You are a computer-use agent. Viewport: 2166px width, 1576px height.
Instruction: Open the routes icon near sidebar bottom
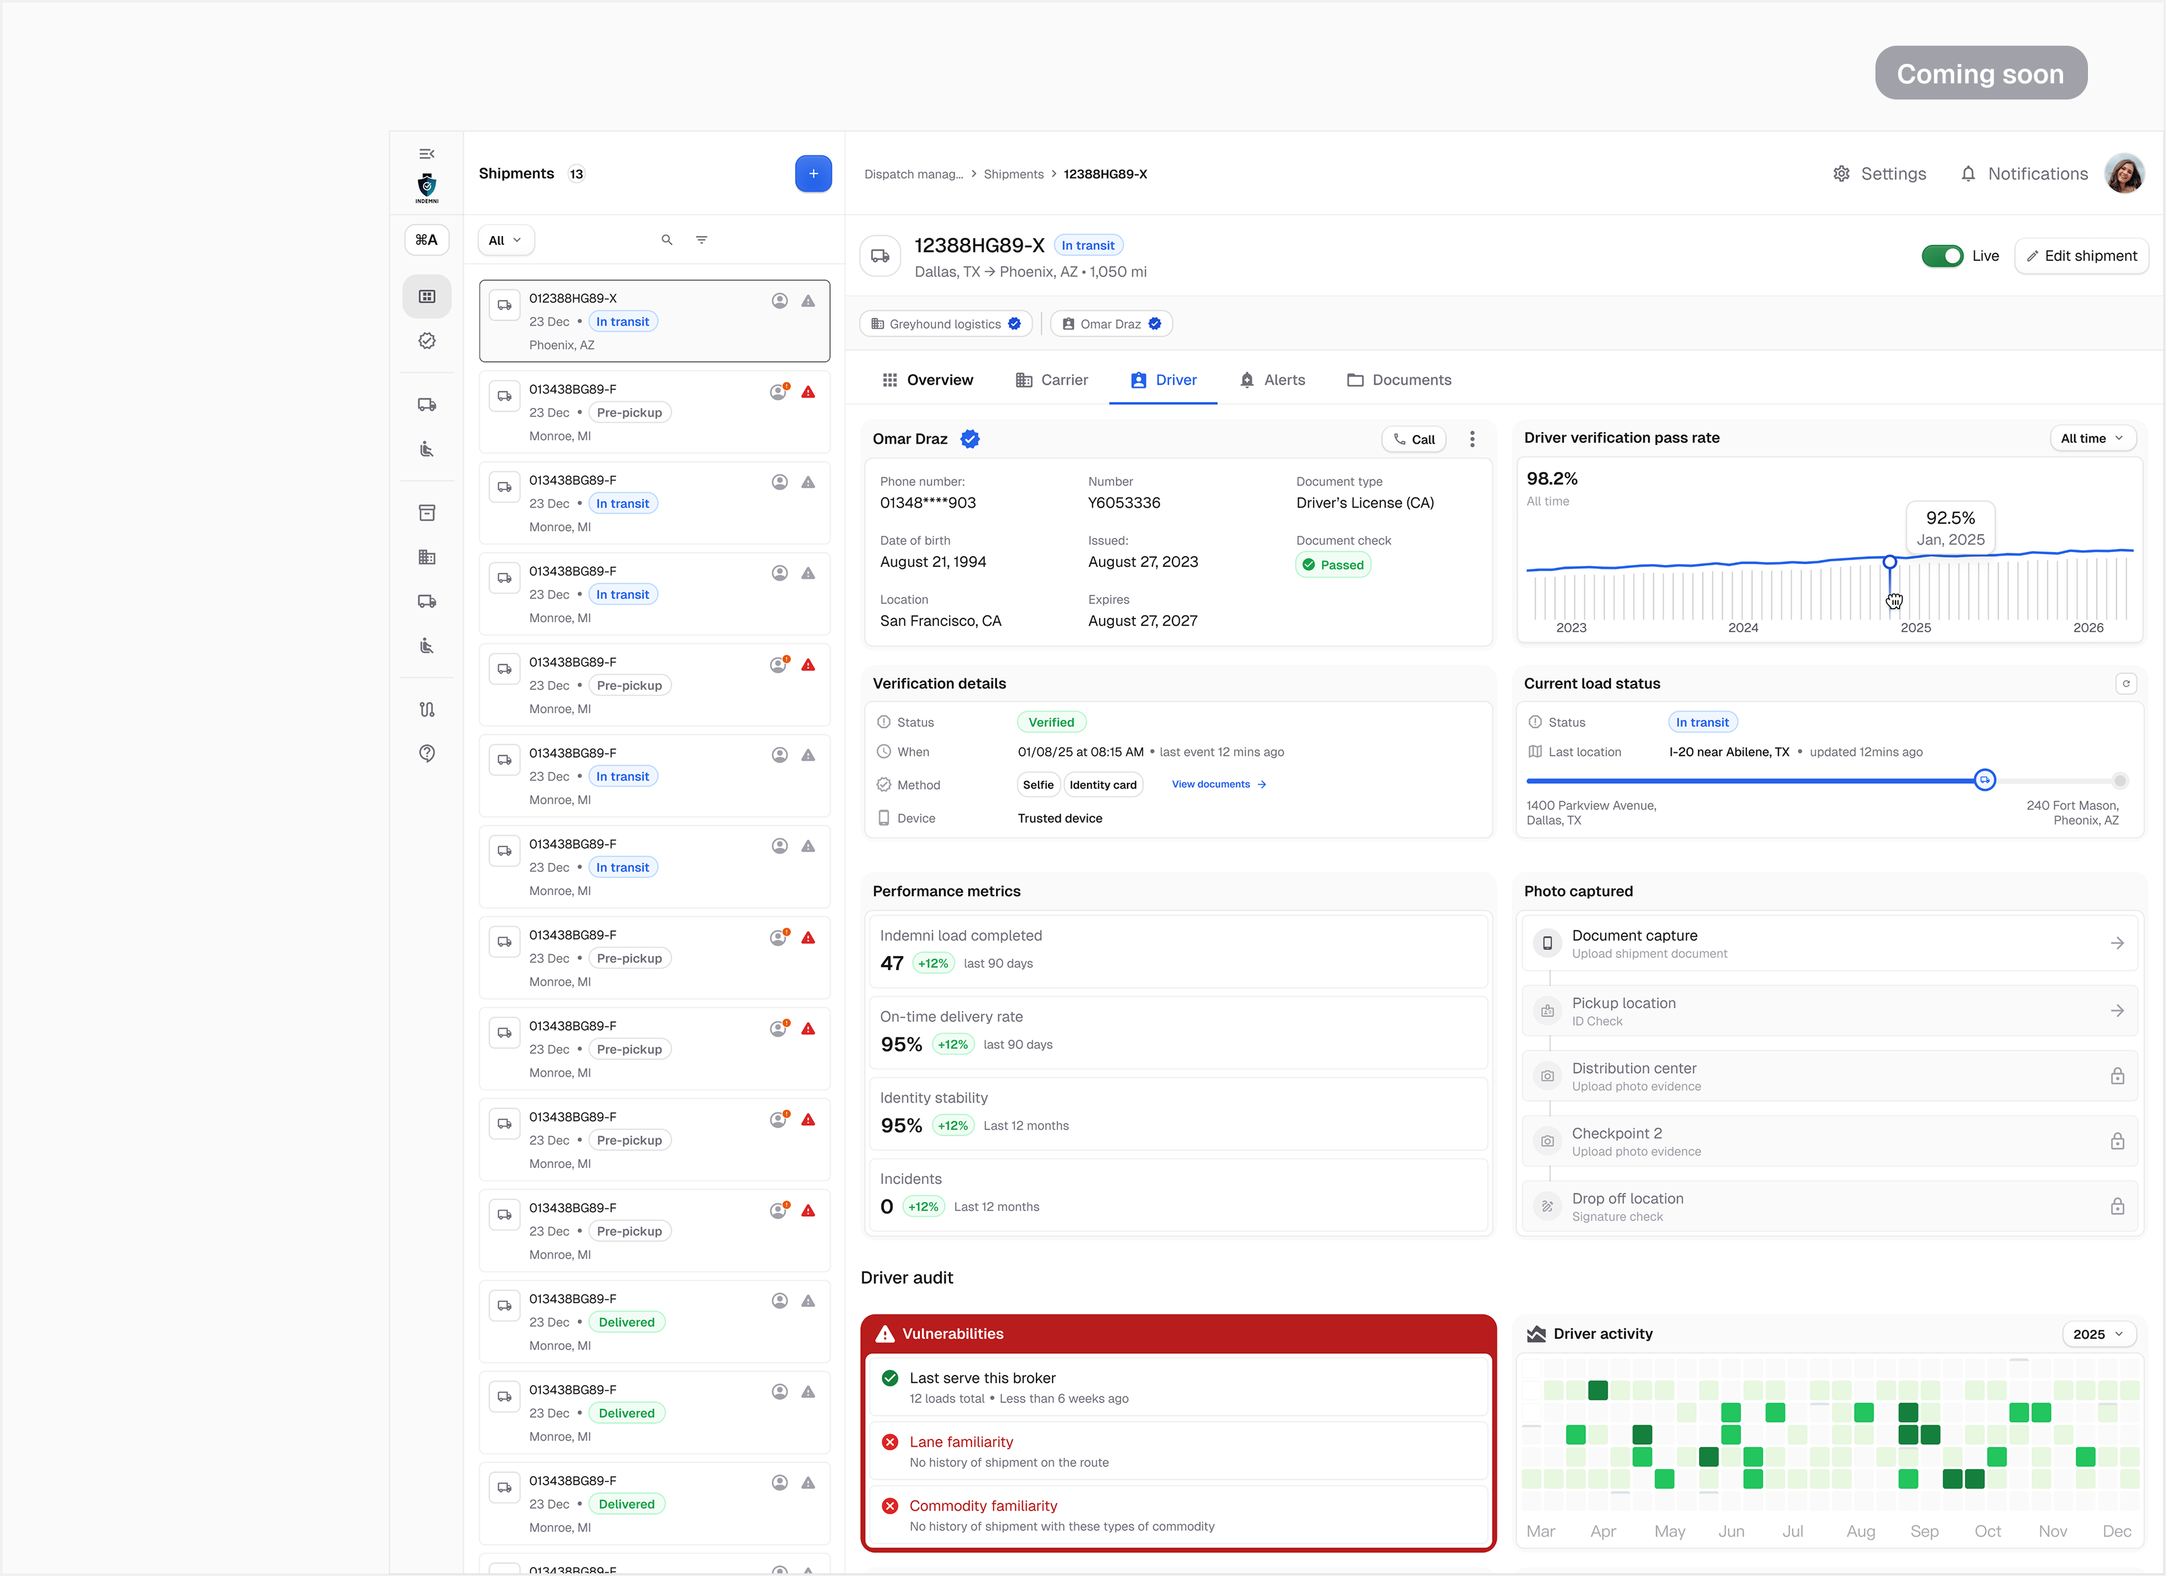point(427,708)
